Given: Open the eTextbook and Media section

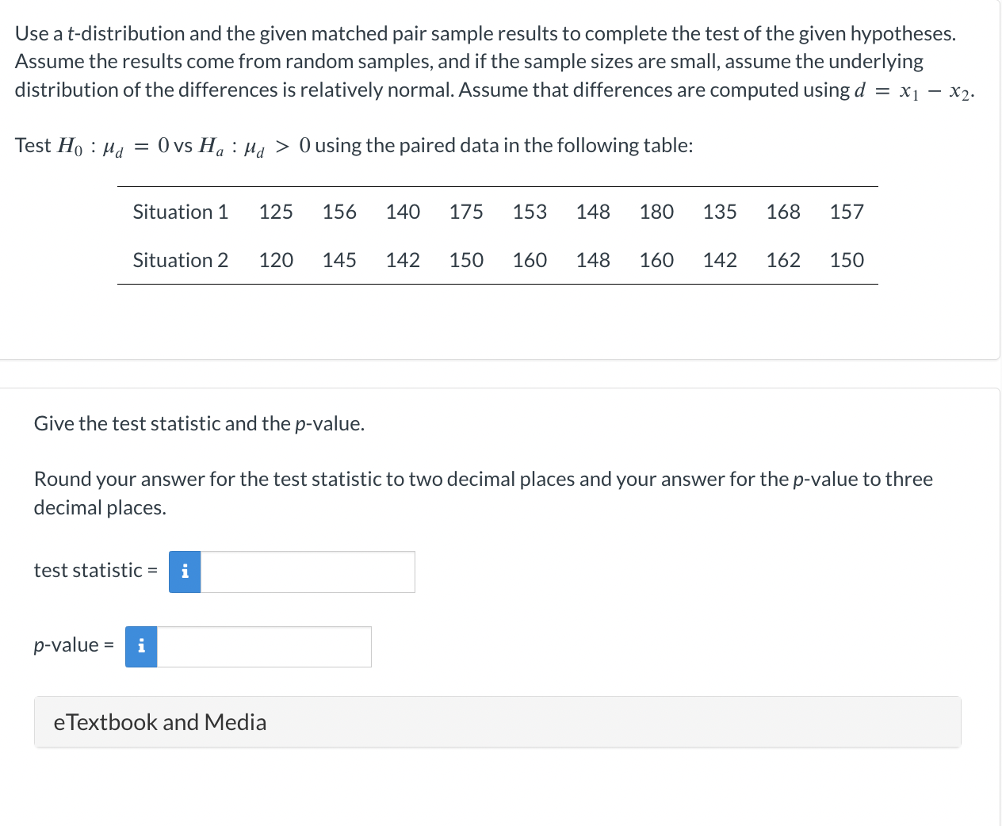Looking at the screenshot, I should (x=497, y=721).
